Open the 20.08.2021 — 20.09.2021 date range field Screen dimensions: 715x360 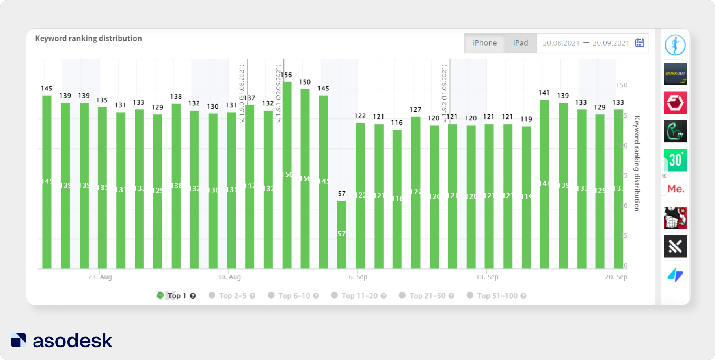pyautogui.click(x=593, y=43)
